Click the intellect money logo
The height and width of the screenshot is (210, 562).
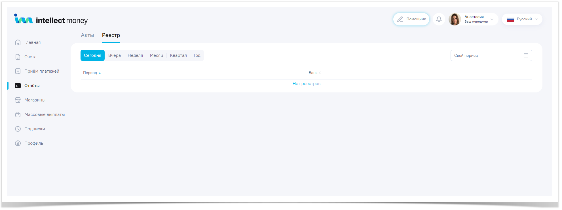click(x=51, y=20)
